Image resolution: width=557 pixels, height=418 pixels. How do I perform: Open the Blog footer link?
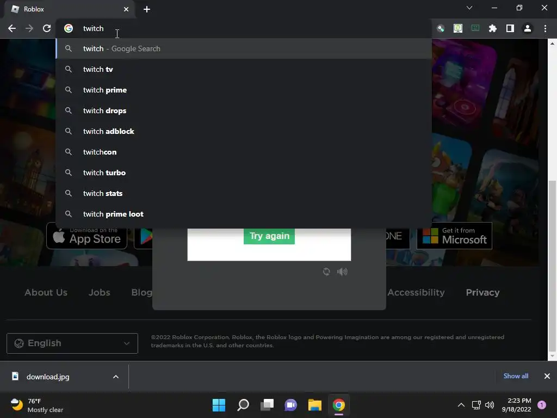[x=142, y=292]
